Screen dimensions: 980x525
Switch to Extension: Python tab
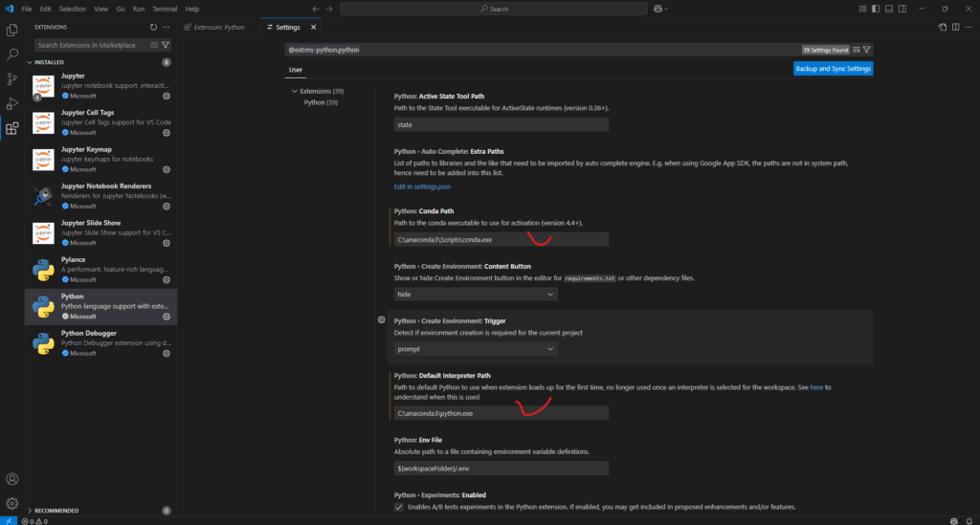(218, 28)
